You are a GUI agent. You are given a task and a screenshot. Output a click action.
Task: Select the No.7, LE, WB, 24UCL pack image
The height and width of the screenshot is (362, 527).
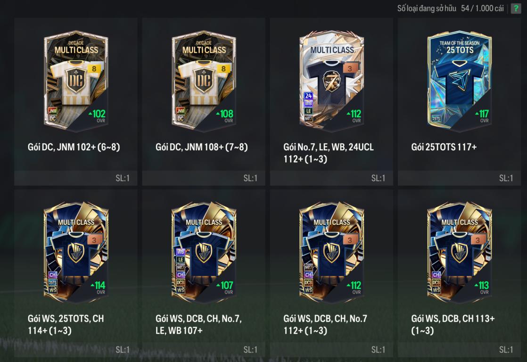331,81
